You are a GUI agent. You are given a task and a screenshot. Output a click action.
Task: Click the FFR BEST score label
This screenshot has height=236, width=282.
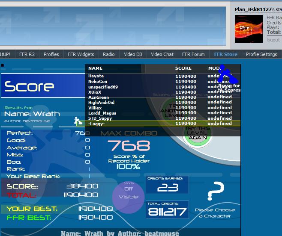click(29, 218)
